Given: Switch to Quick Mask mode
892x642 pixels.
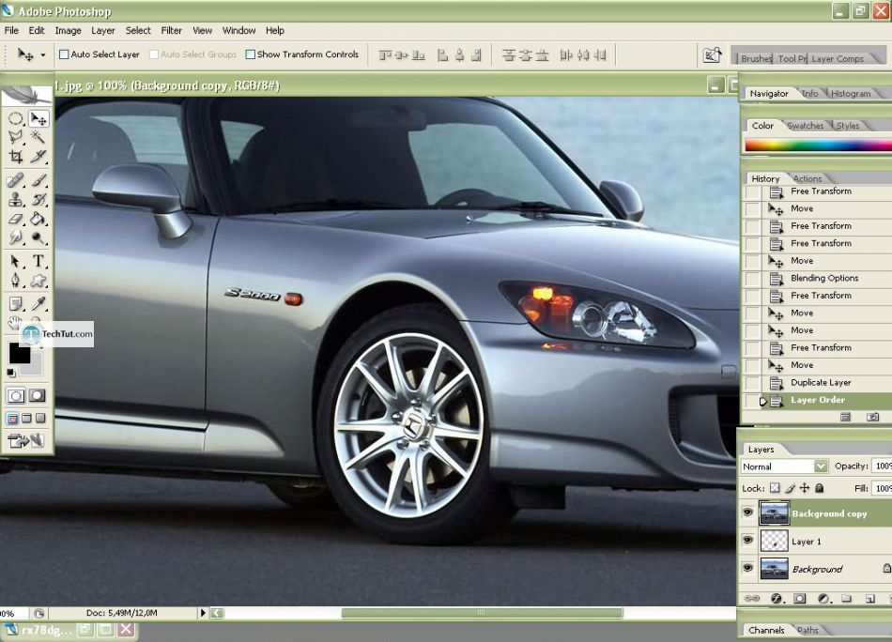Looking at the screenshot, I should (38, 395).
